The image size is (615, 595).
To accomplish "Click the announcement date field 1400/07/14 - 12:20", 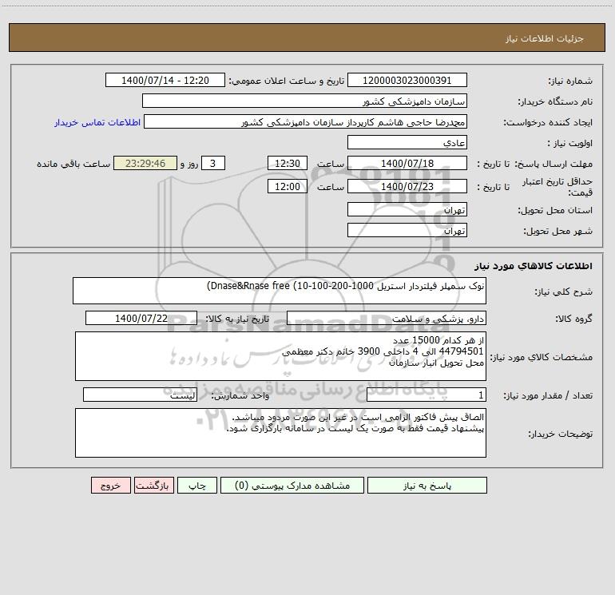I will point(165,80).
